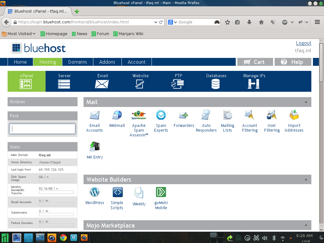Open the Weebly builder icon
This screenshot has height=243, width=324.
click(139, 193)
